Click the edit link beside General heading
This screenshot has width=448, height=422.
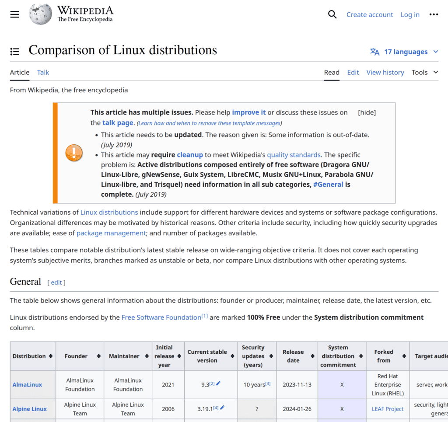(56, 282)
